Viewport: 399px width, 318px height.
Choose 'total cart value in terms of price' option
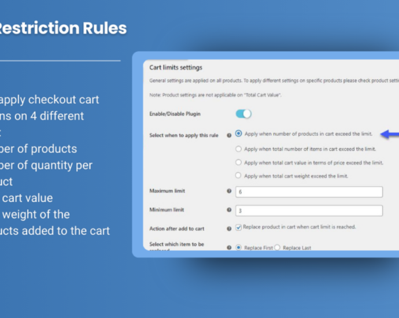coord(239,163)
